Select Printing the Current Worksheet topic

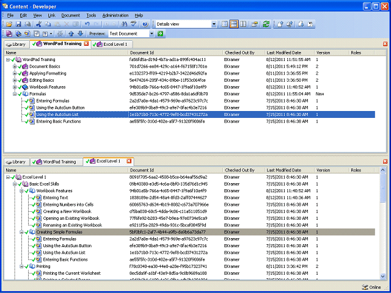[72, 273]
